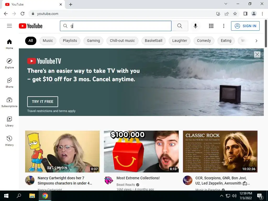The width and height of the screenshot is (268, 201).
Task: Open YouTube settings three-dot menu
Action: tap(224, 26)
